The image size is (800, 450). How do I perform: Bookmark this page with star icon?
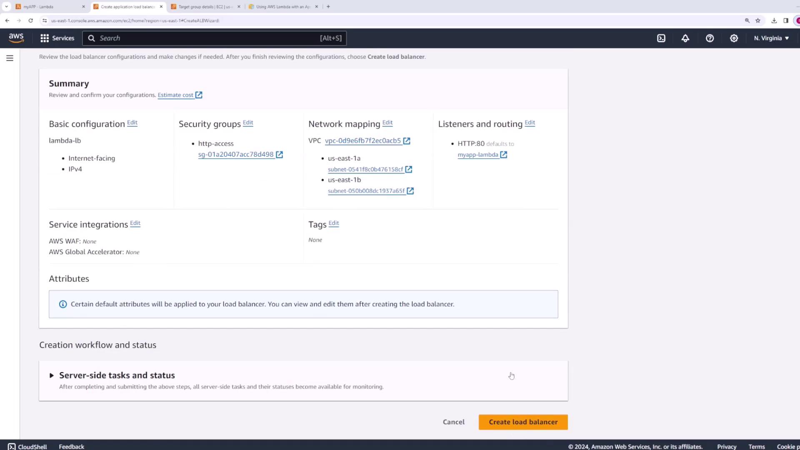click(758, 20)
